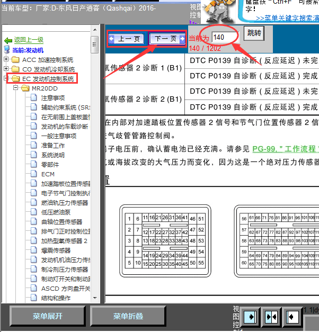Click page icon beside 结构和操作
This screenshot has width=319, height=332.
[34, 298]
